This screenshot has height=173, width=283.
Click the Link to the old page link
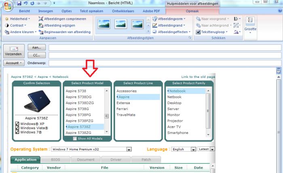[x=198, y=77]
